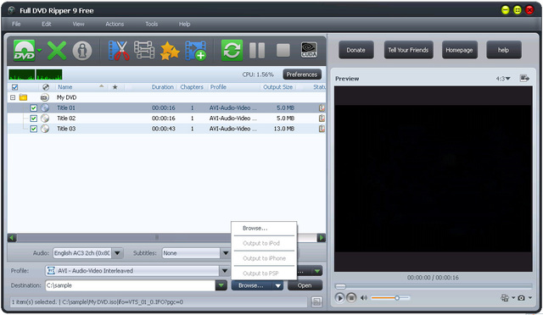The width and height of the screenshot is (543, 315).
Task: Open the Load DVD dropdown arrow
Action: click(x=40, y=51)
